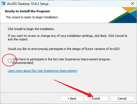Image resolution: width=137 pixels, height=104 pixels.
Task: Cancel the setup wizard
Action: 122,99
